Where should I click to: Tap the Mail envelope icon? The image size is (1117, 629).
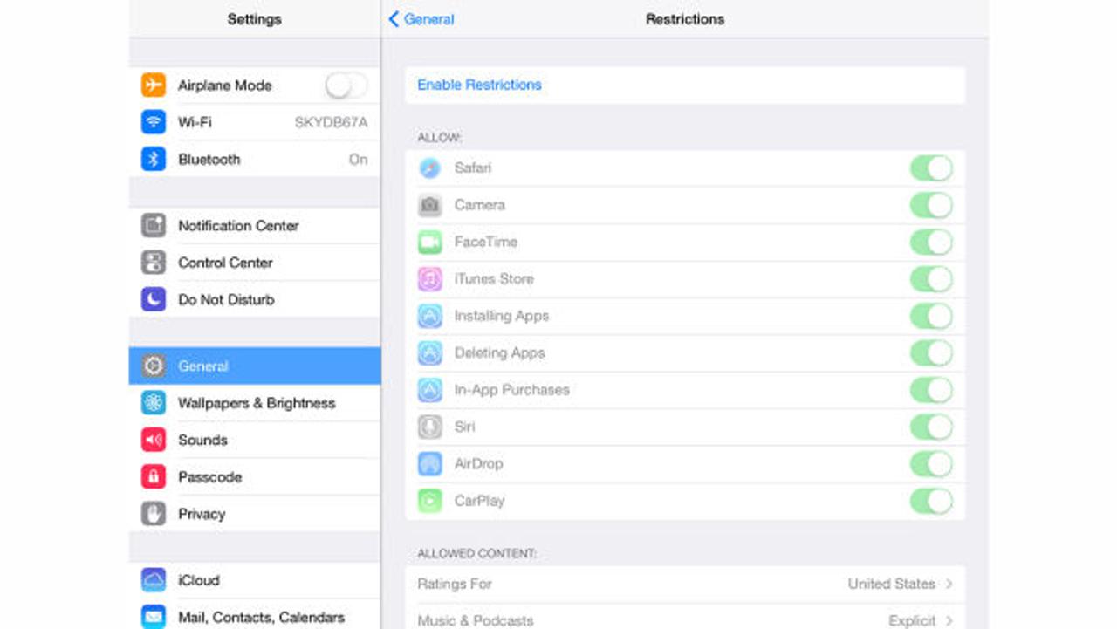coord(154,617)
